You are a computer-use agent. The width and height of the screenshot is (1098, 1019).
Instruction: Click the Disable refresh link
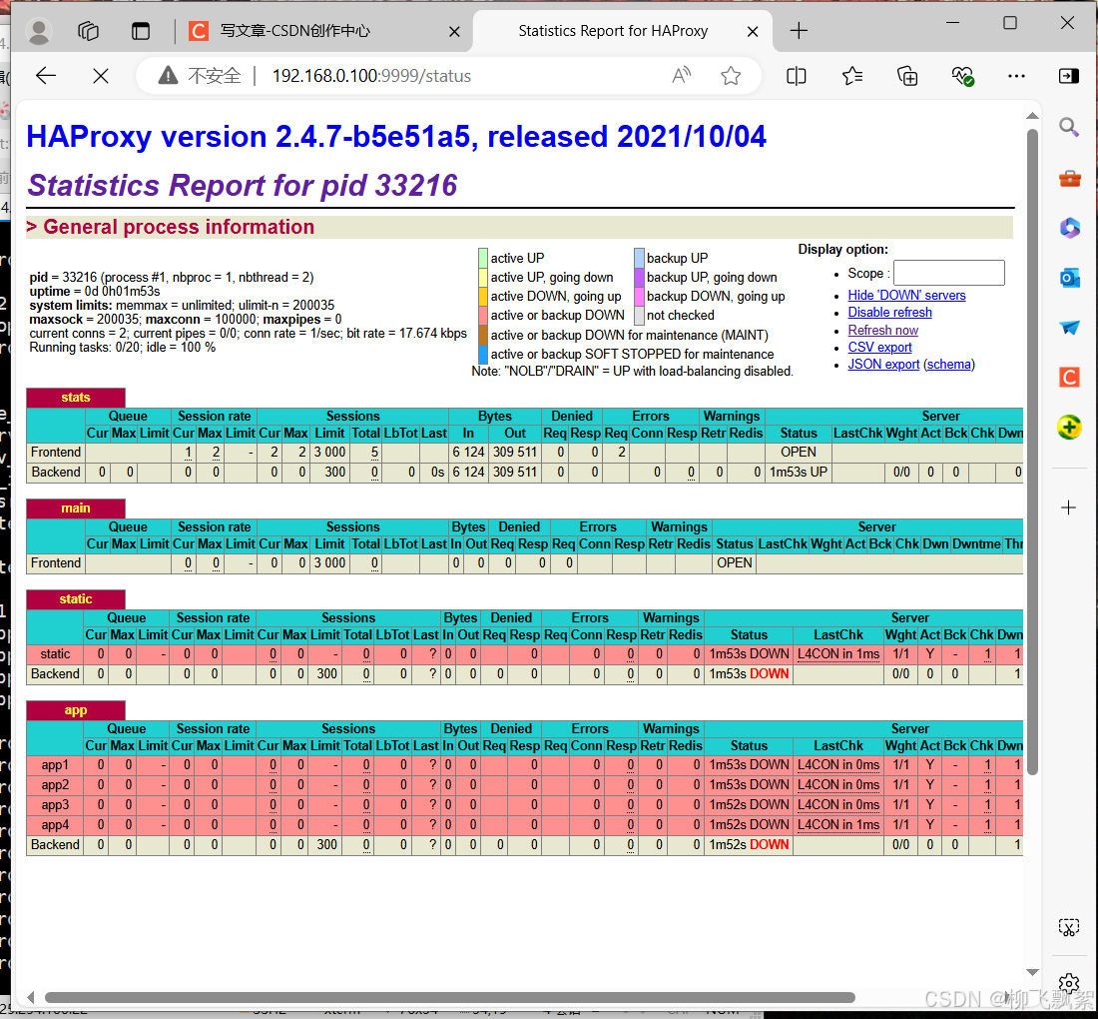coord(889,313)
